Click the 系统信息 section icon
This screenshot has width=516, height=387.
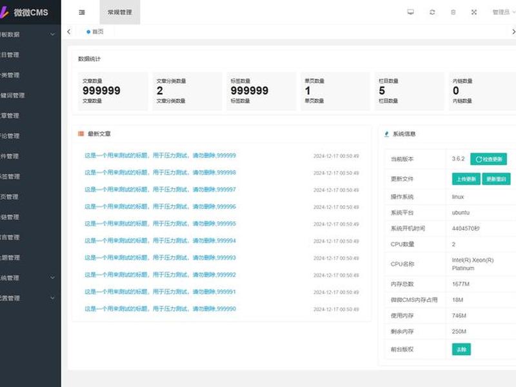[x=386, y=134]
